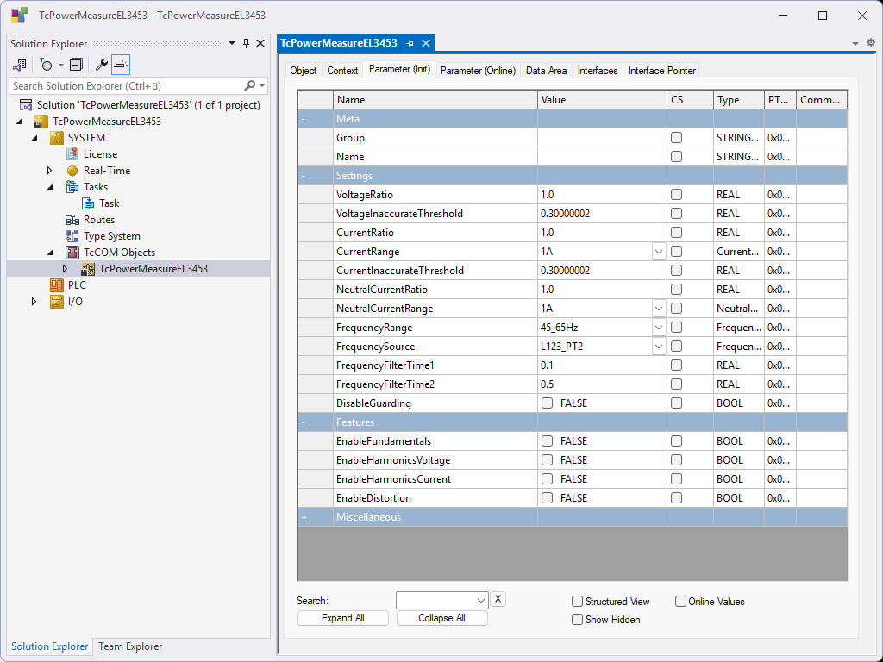Click the settings gear at the tab bar's right

point(870,42)
